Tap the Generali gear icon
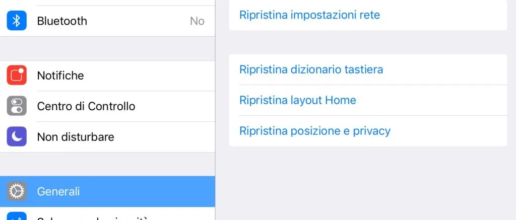 click(x=17, y=191)
